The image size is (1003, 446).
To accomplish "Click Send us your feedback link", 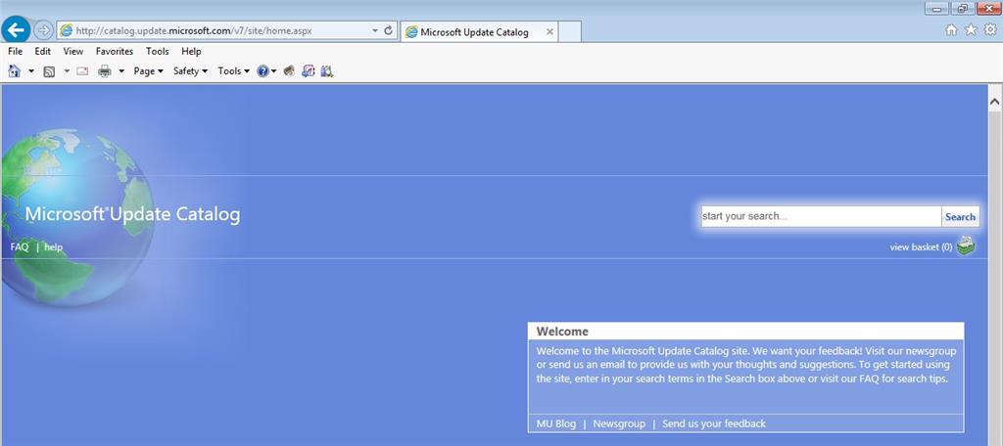I will [714, 424].
